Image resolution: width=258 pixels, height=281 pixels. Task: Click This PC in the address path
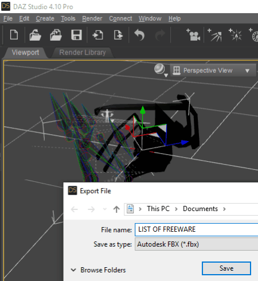pos(158,209)
